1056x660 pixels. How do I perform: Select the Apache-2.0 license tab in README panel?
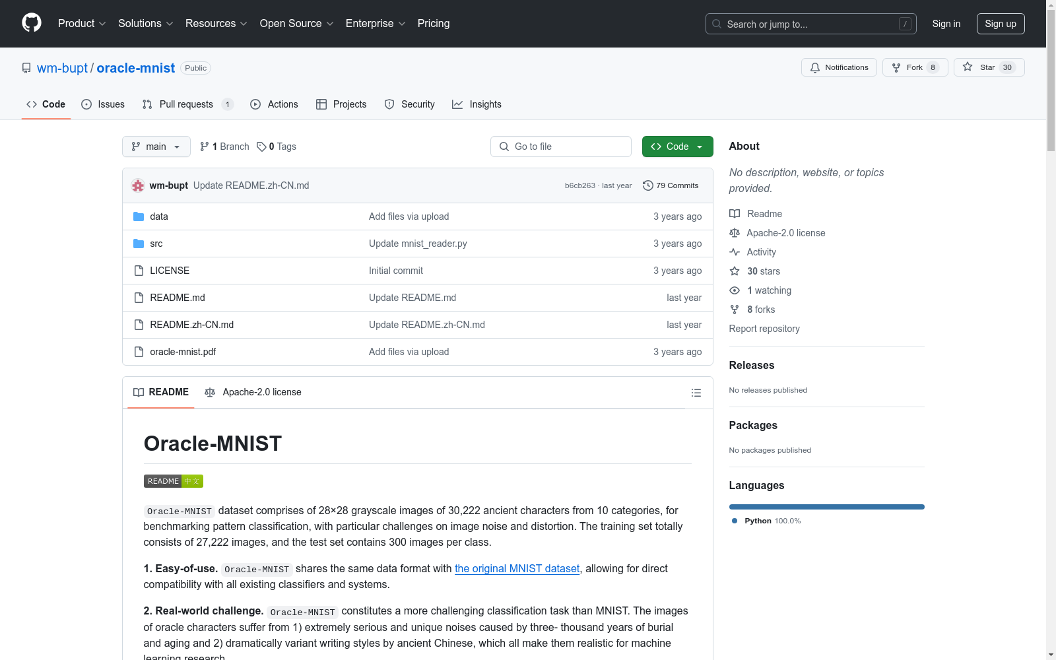tap(253, 392)
